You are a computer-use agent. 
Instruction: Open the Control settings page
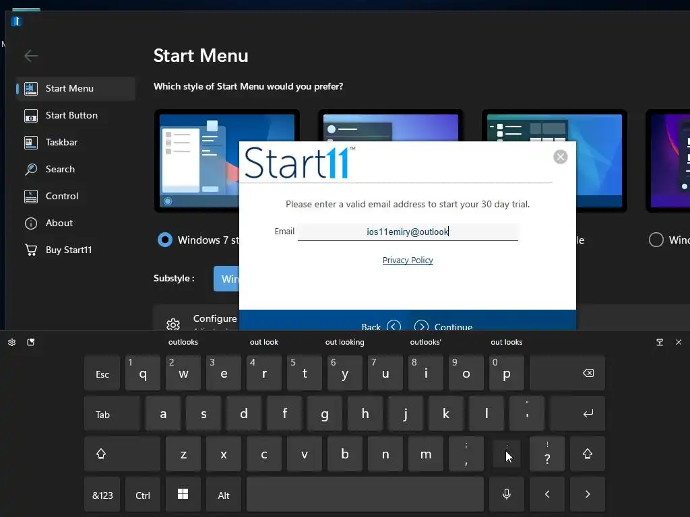(x=75, y=196)
